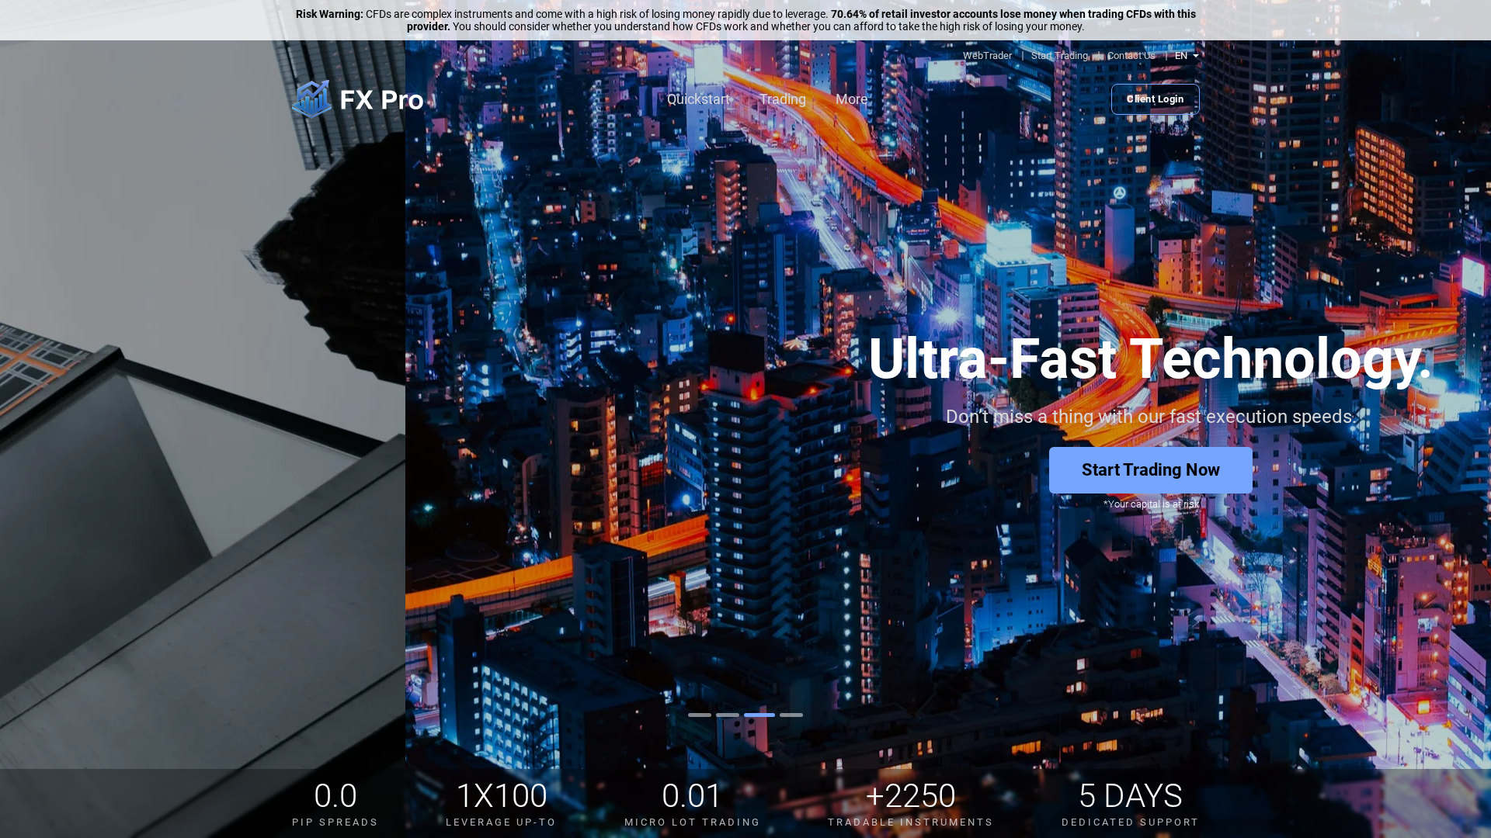Open the Trading menu

783,99
